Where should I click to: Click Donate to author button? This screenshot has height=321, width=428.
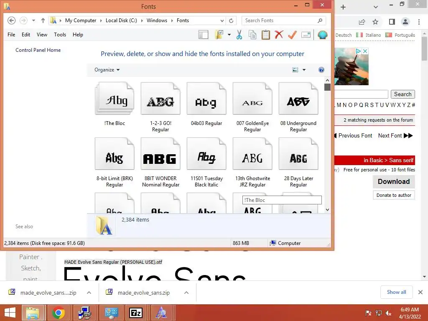pyautogui.click(x=394, y=195)
